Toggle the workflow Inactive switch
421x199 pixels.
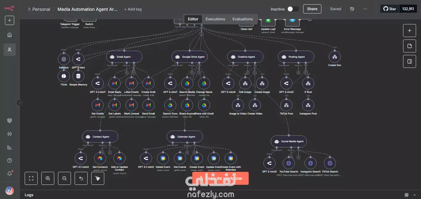(293, 9)
